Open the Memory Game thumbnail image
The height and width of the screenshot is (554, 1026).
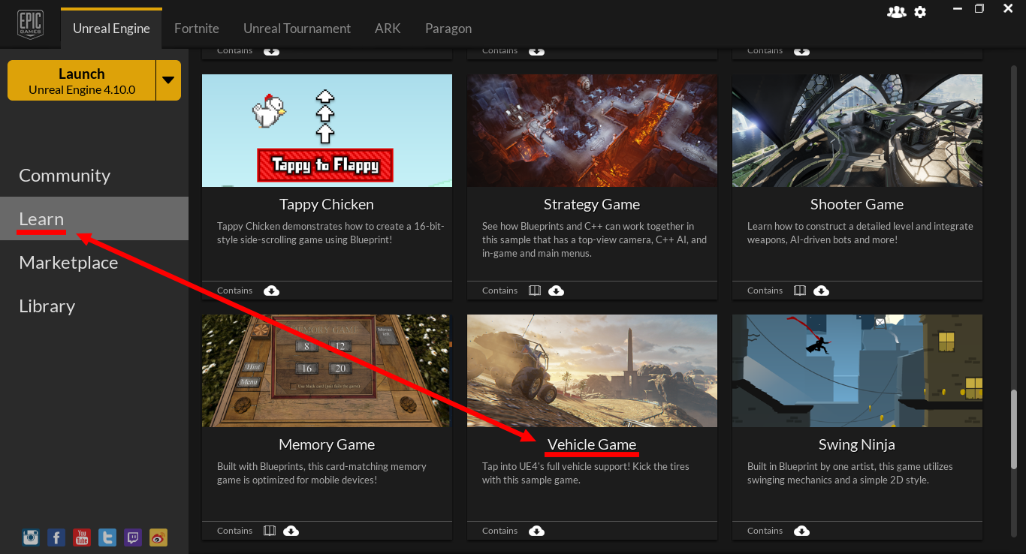pos(327,371)
